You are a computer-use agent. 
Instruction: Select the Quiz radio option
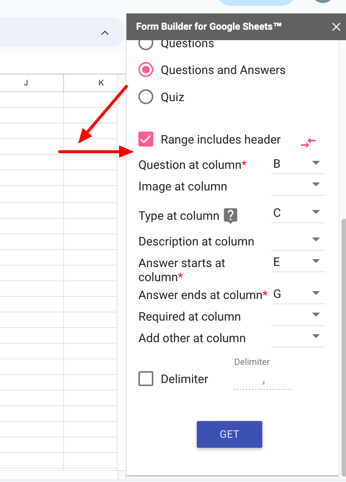tap(146, 97)
